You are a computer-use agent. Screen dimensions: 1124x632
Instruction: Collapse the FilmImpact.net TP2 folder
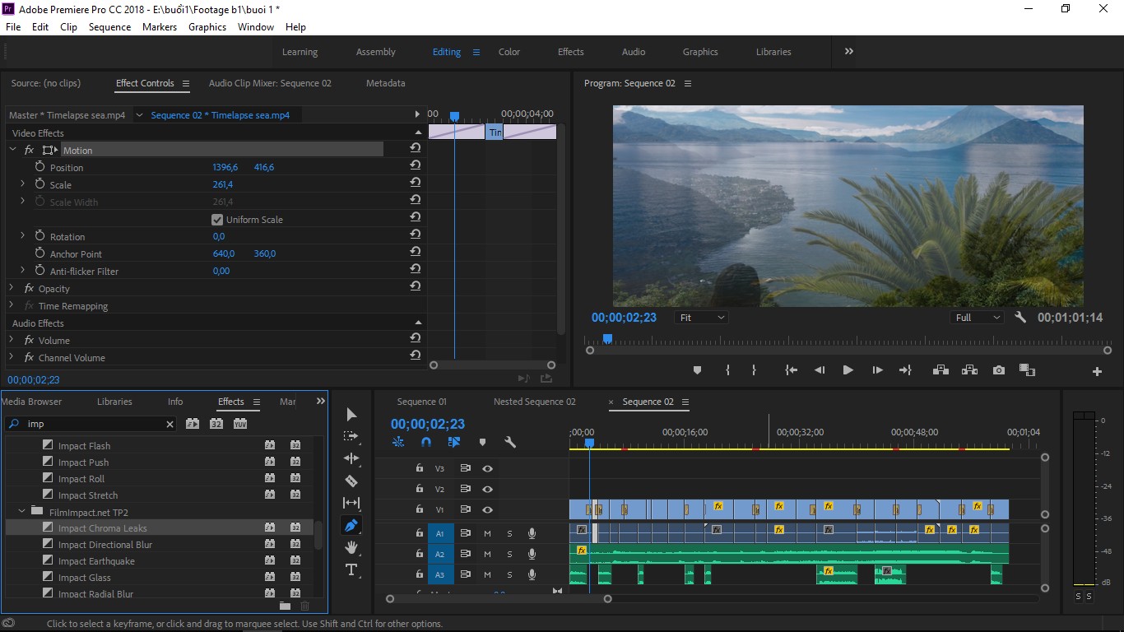(22, 511)
